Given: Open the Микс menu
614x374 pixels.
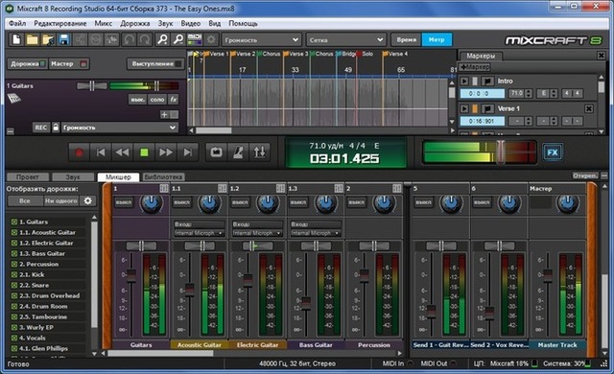Looking at the screenshot, I should pos(103,23).
